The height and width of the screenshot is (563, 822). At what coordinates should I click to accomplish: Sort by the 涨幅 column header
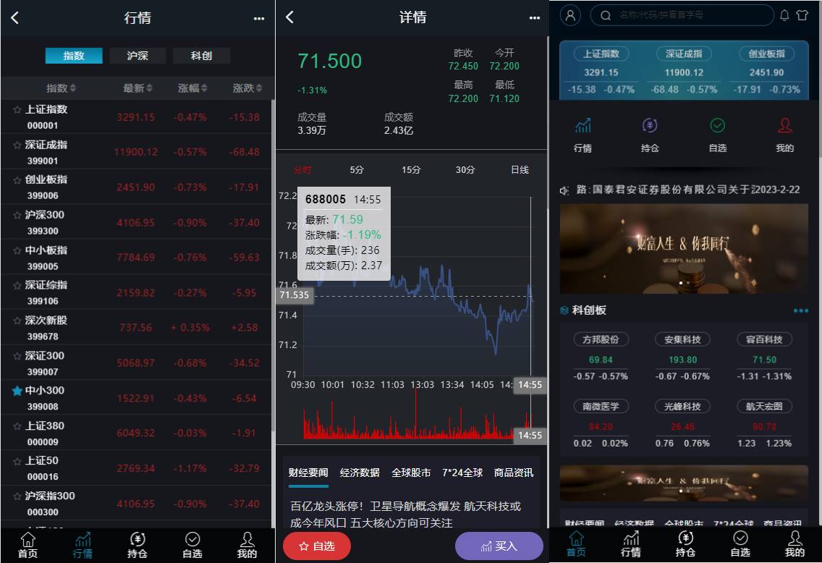coord(192,88)
